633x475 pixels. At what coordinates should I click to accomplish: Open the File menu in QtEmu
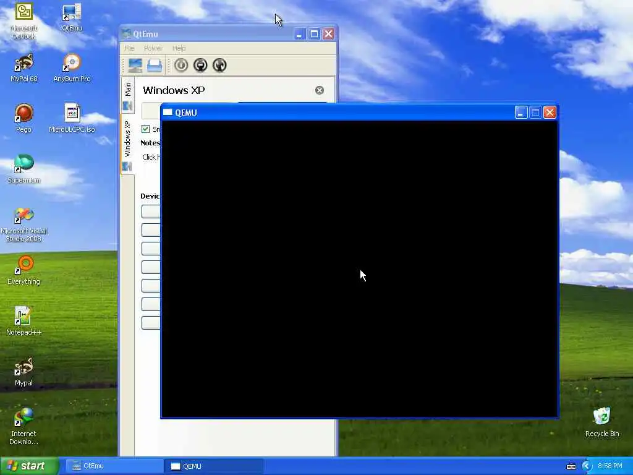[129, 48]
